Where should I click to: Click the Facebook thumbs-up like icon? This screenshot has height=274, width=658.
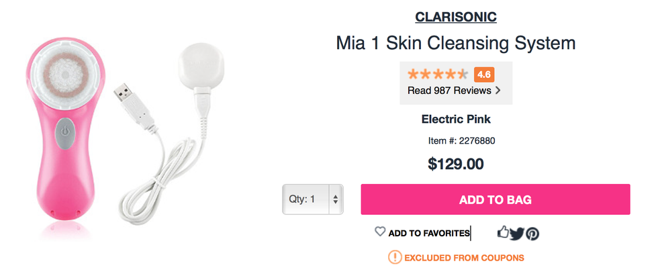[503, 232]
